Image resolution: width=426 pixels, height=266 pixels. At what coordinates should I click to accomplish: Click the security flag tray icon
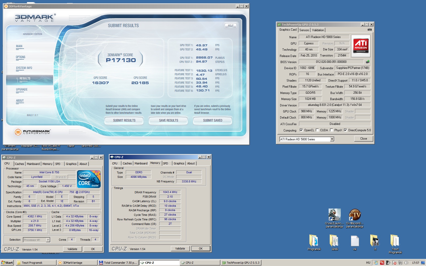coord(394,263)
